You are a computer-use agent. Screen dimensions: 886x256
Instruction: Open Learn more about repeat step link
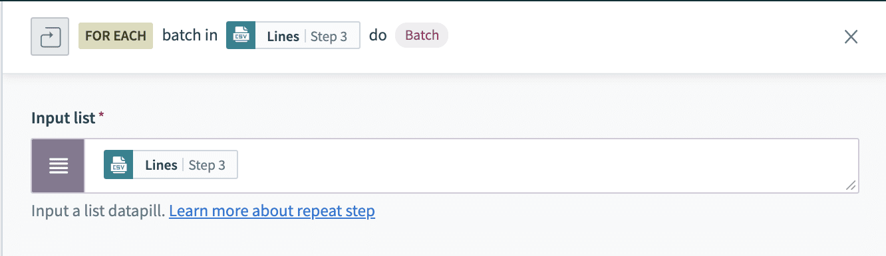[x=272, y=212]
